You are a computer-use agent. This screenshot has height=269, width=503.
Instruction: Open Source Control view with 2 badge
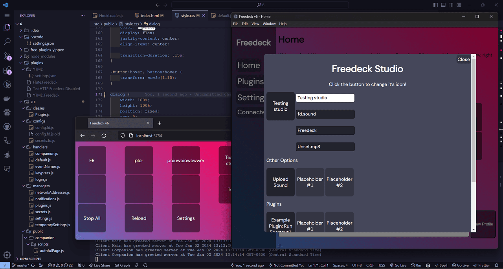pos(7,56)
